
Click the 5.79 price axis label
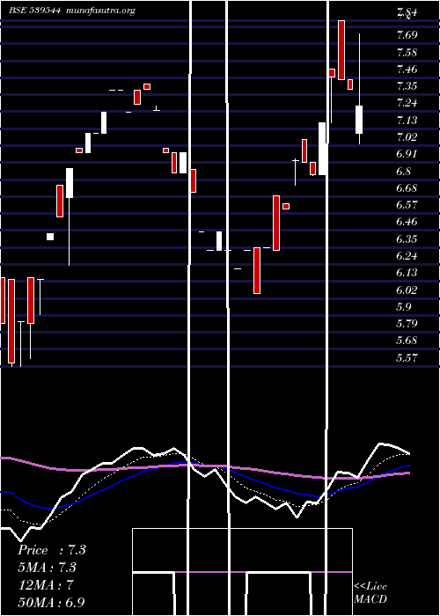[407, 324]
